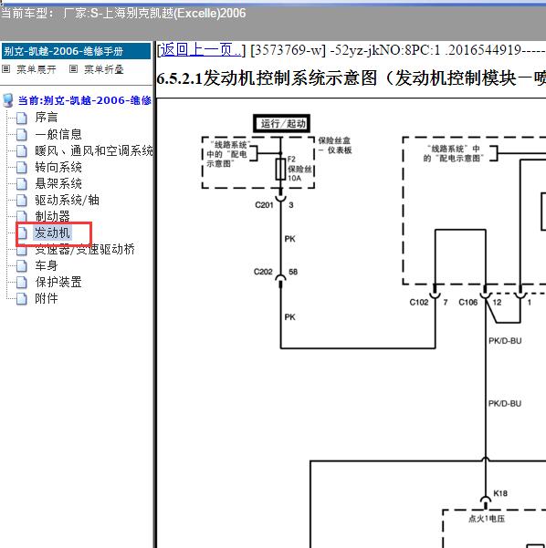This screenshot has width=546, height=548.
Task: Click the page icon next to 发动机
Action: point(23,233)
